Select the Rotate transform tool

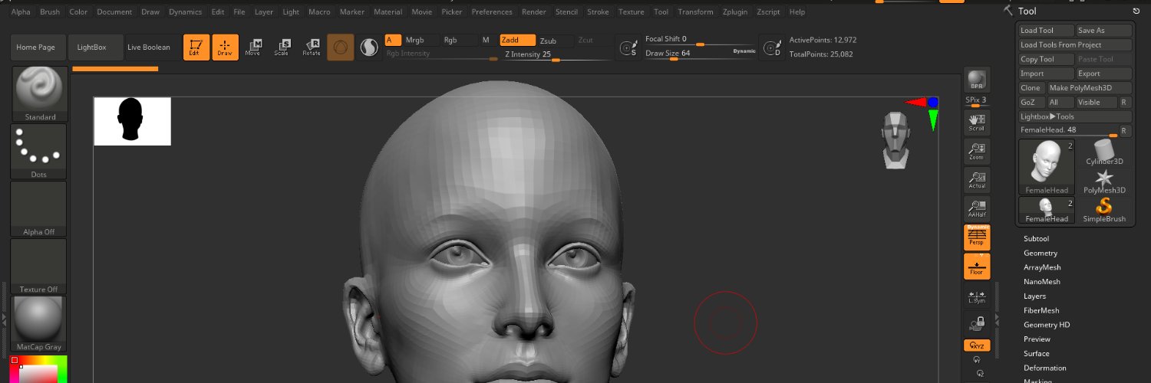(x=312, y=47)
